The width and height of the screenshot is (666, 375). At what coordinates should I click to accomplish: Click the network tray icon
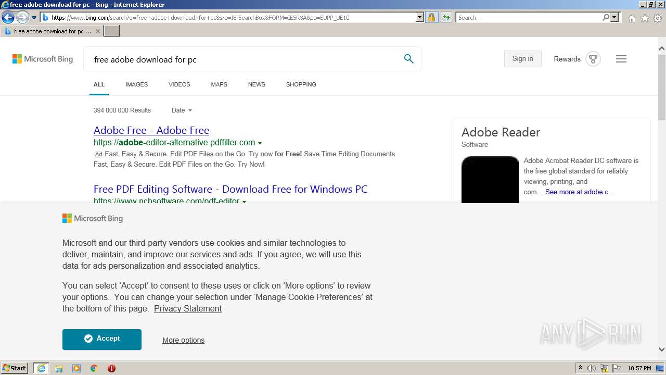[604, 368]
